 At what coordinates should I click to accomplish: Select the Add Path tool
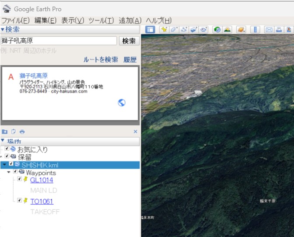point(183,30)
